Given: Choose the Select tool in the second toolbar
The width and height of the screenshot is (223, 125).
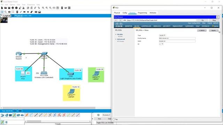Looking at the screenshot, I should [2, 12].
